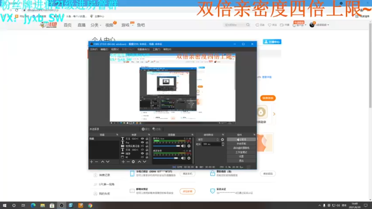Mute the 麦克风/Aux audio channel

pyautogui.click(x=183, y=146)
